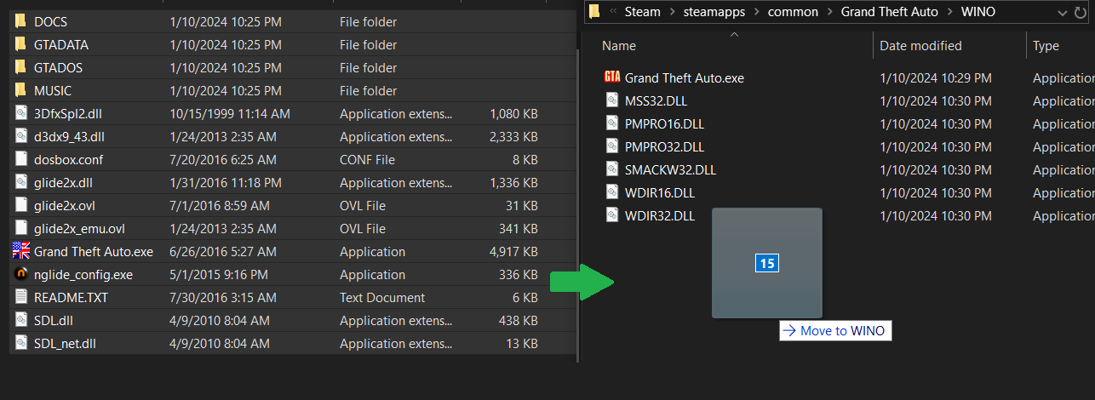Select the DOCS folder icon
The image size is (1095, 400).
[x=21, y=21]
